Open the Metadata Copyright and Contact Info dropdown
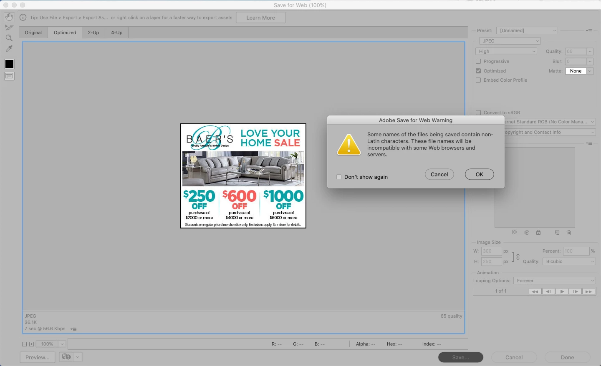Screen dimensions: 601x366 550,132
